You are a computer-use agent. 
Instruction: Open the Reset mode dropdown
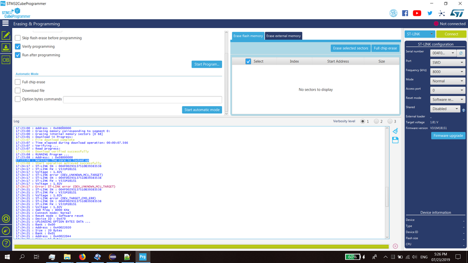pos(447,100)
